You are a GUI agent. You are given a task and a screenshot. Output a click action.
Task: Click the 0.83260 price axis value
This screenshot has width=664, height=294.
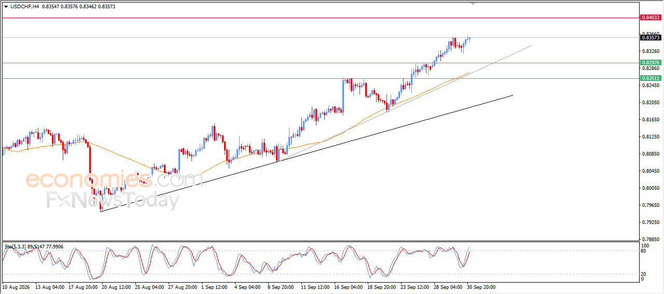tap(651, 51)
